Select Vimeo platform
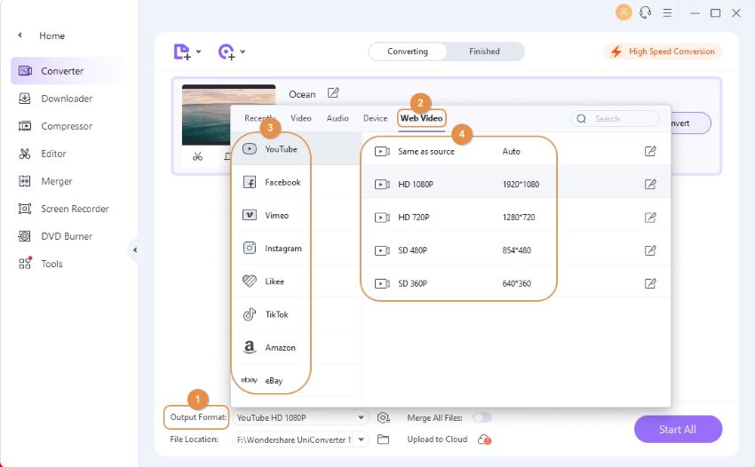755x467 pixels. 297,215
